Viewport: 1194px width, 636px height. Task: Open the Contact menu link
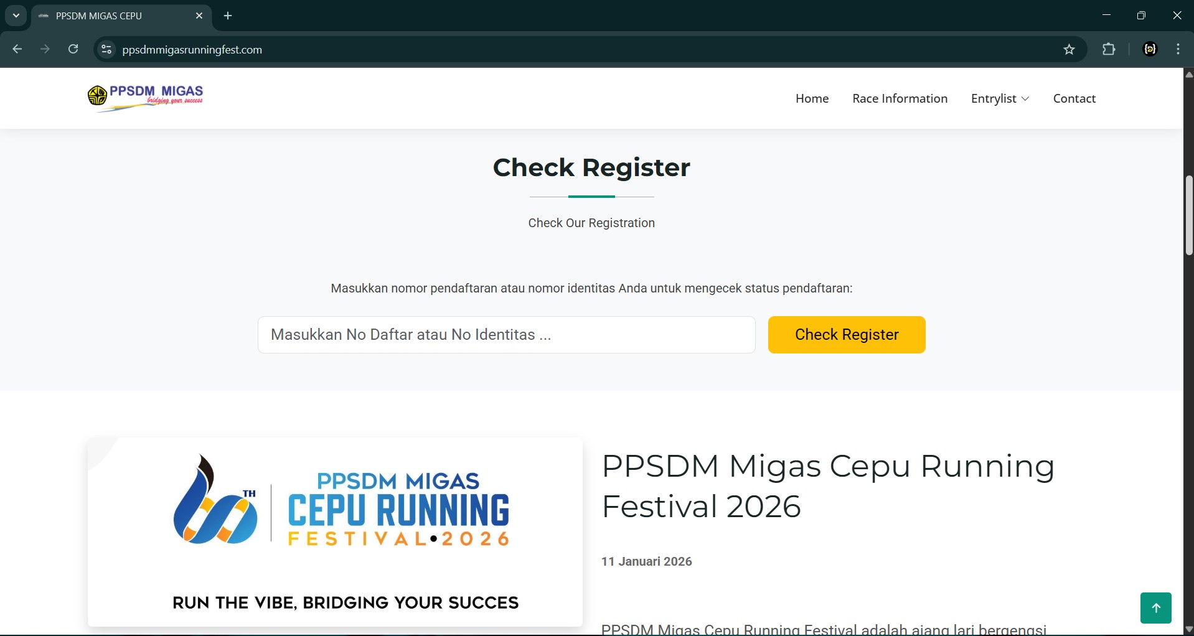point(1074,99)
